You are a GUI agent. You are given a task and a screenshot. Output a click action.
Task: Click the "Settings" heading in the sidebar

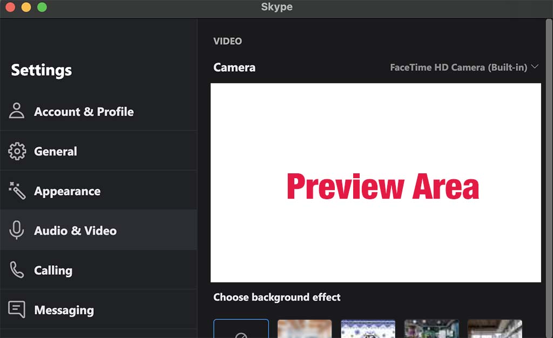[41, 70]
